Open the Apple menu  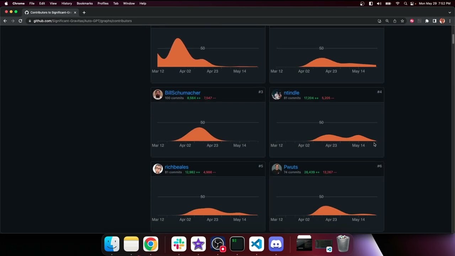tap(6, 4)
